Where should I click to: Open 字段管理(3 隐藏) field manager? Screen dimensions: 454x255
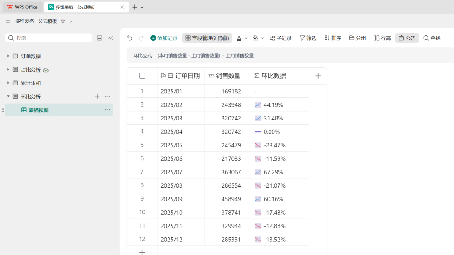pyautogui.click(x=207, y=38)
